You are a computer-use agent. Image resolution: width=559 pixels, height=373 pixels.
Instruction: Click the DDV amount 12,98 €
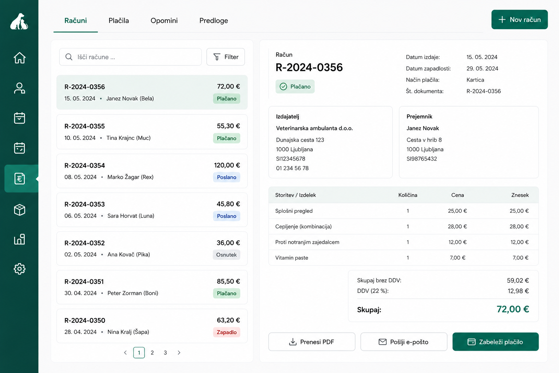[x=518, y=291]
